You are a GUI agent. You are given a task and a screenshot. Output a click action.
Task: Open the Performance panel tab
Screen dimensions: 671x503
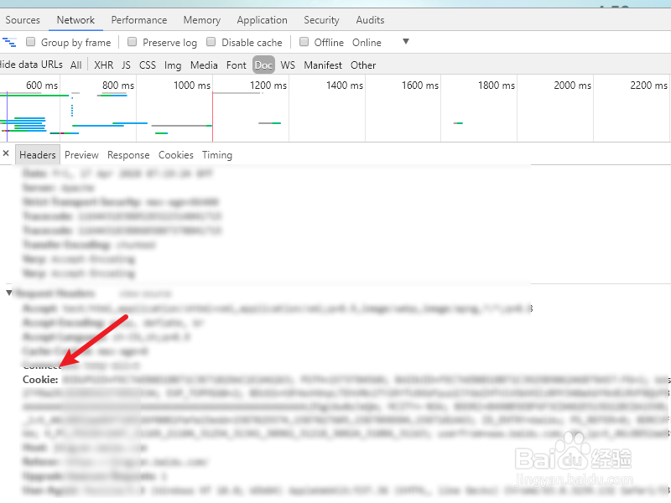point(139,20)
